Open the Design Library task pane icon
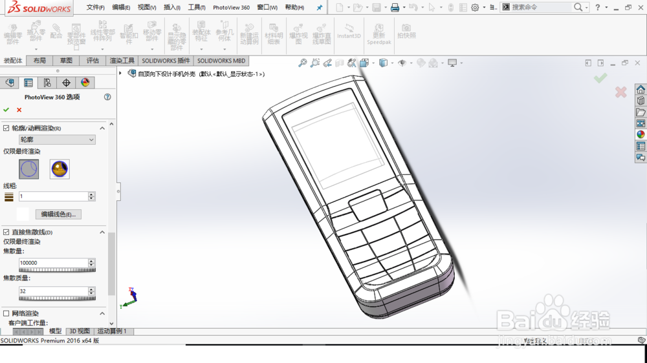Screen dimensions: 647x363 641,101
